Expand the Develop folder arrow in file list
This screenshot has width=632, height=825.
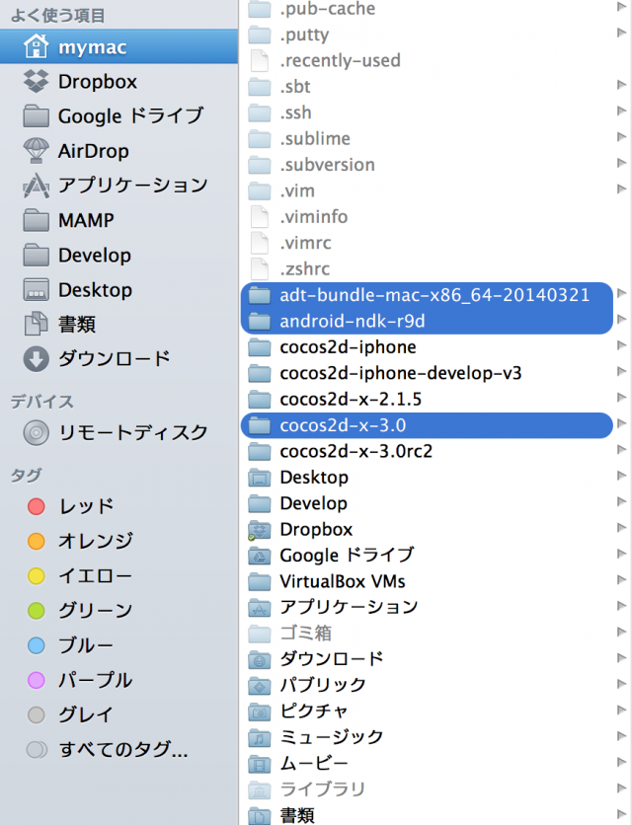[x=621, y=501]
